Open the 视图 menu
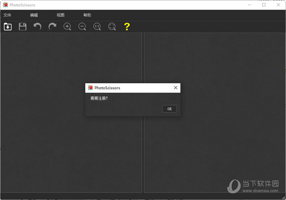Image resolution: width=286 pixels, height=200 pixels. 61,15
